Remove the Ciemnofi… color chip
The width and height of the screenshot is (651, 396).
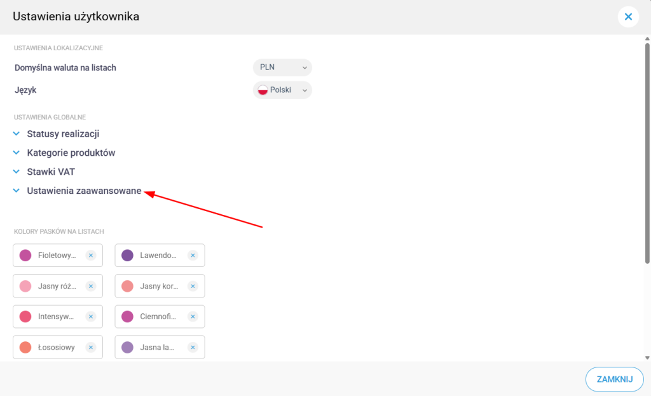tap(192, 317)
